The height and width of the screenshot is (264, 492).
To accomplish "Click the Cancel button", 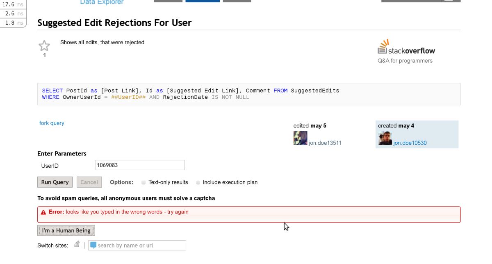I will pos(89,182).
